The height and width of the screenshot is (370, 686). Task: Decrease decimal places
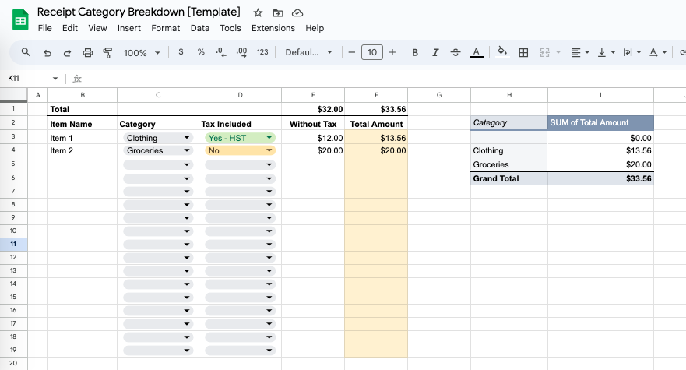(x=221, y=52)
